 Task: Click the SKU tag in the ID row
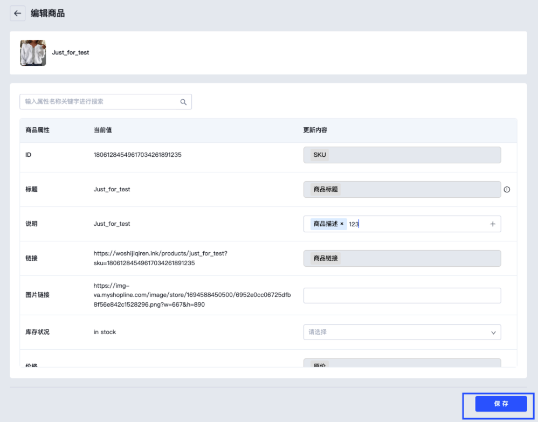[x=319, y=155]
